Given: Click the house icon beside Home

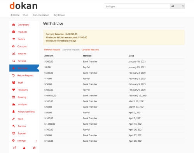Looking at the screenshot, I should point(12,15).
